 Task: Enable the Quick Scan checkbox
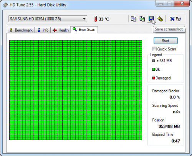coord(154,49)
